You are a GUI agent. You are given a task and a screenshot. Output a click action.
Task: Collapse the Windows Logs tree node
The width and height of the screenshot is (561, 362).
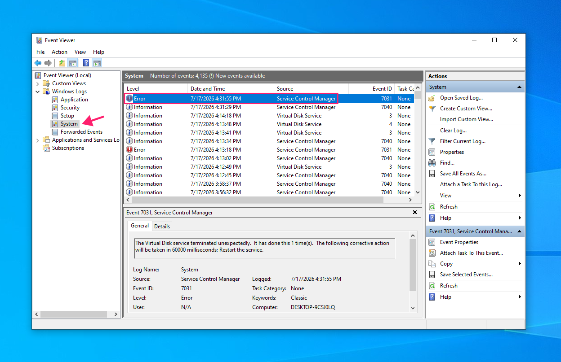click(x=37, y=92)
